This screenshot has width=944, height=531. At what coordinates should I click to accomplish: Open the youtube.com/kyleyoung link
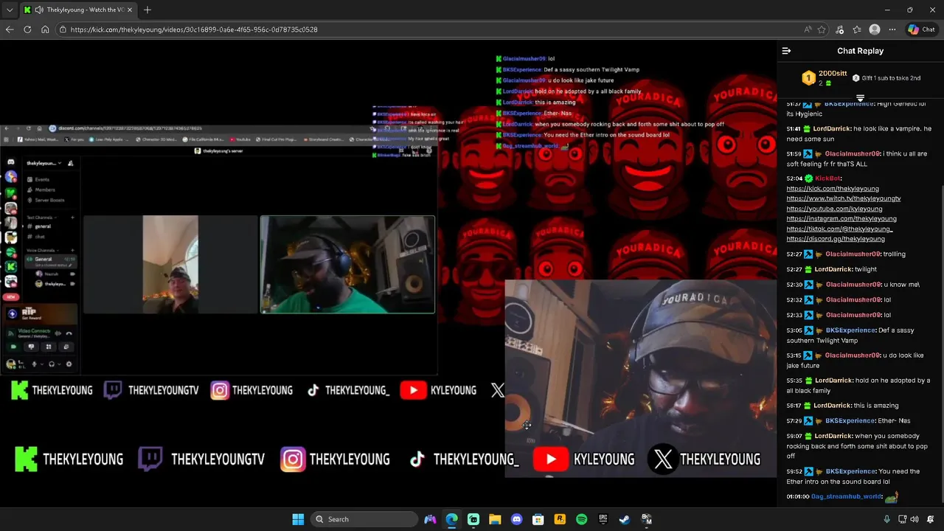pyautogui.click(x=834, y=209)
